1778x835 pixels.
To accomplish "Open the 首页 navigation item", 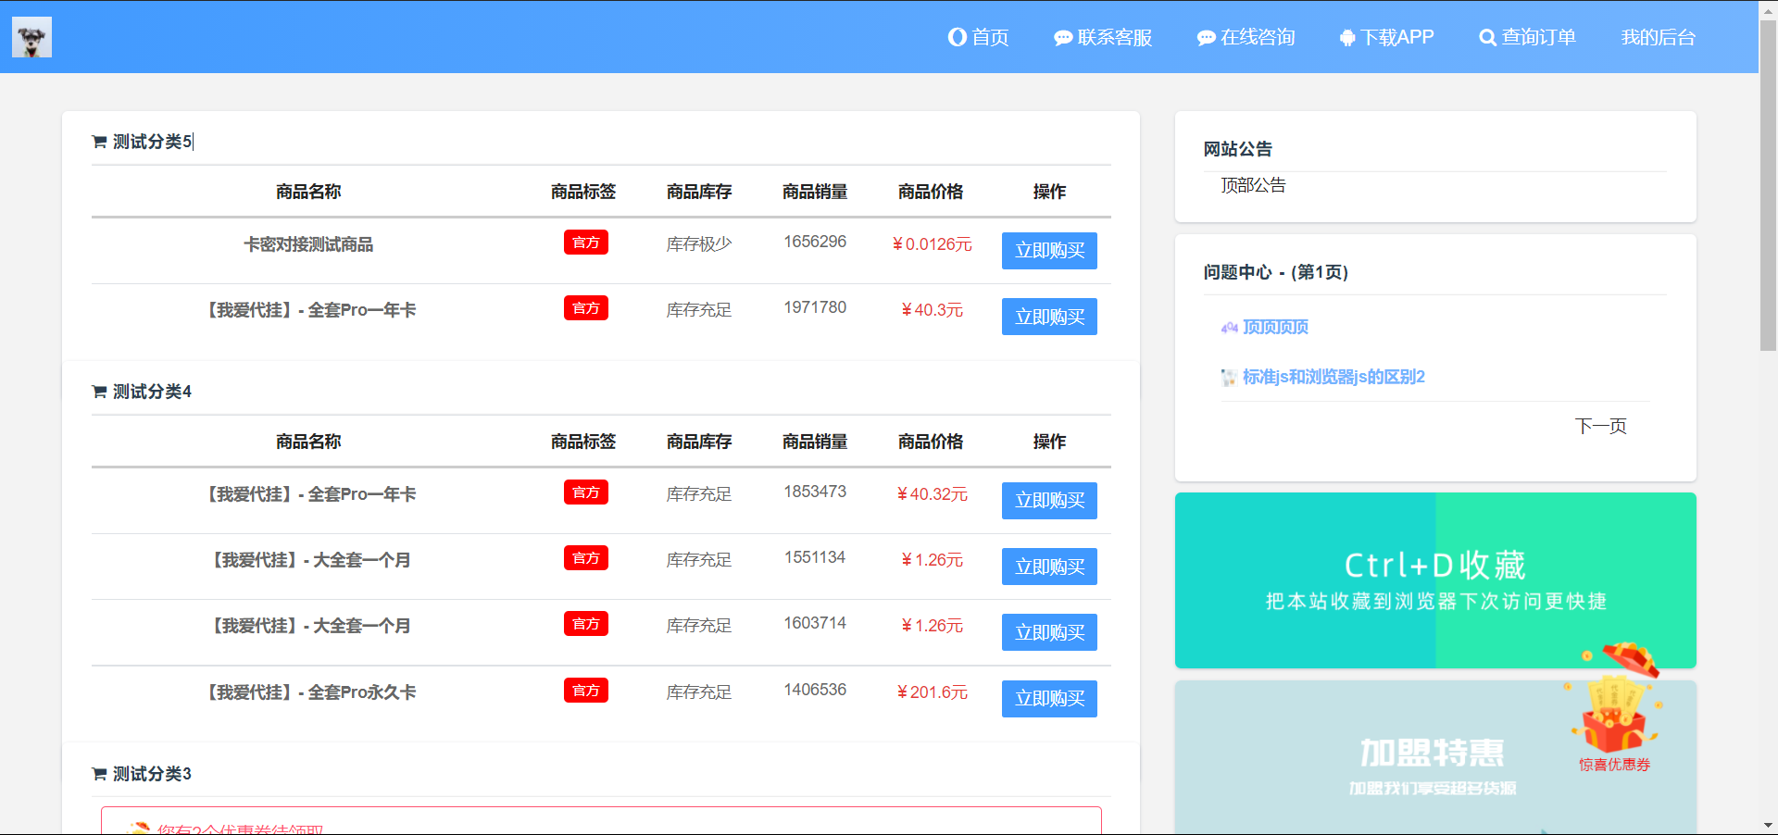I will coord(990,37).
